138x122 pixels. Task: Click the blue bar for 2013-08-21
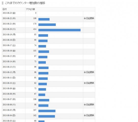[47, 25]
